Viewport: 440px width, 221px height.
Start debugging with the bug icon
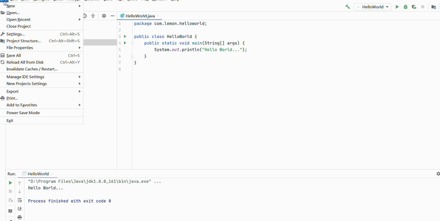406,7
